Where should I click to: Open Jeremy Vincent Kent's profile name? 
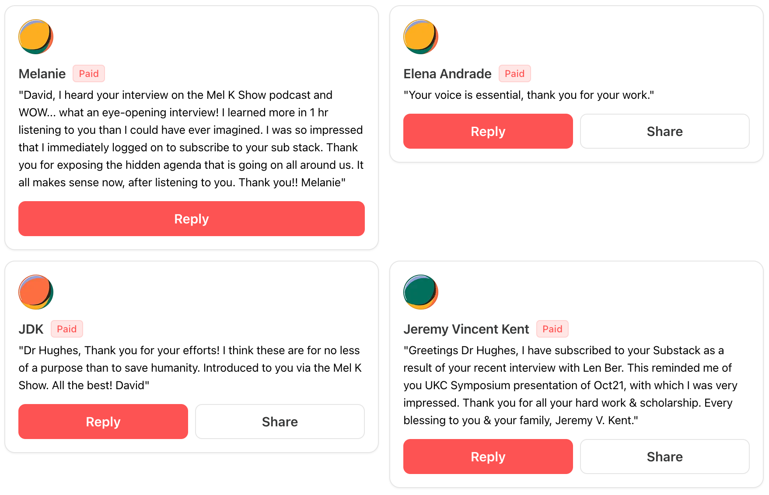click(x=466, y=329)
